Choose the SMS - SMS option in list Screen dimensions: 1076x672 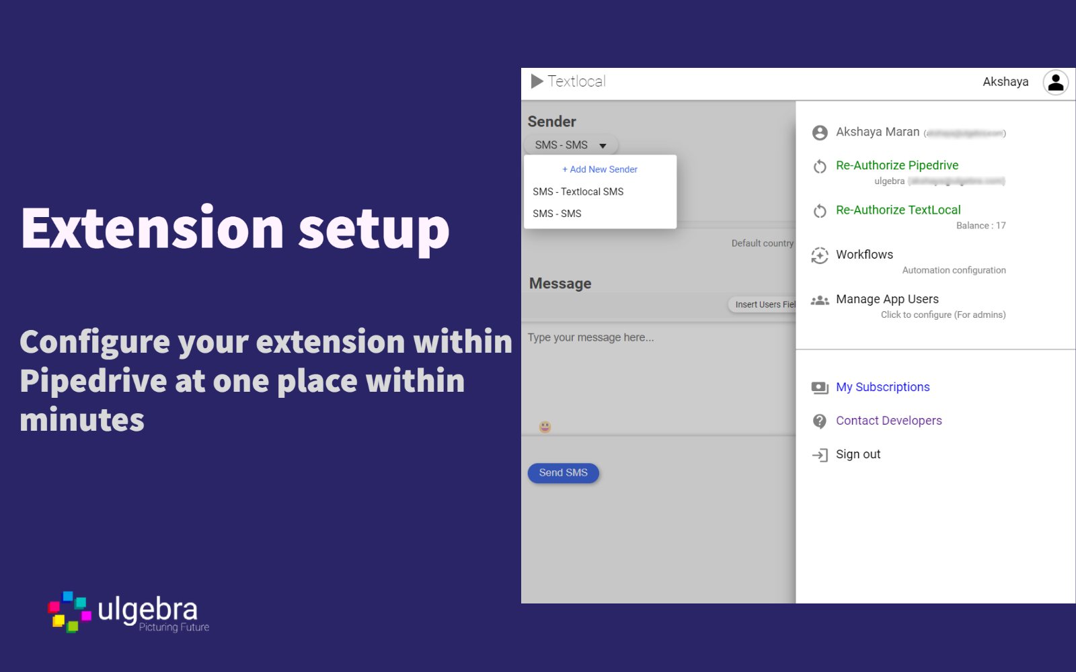click(x=600, y=214)
